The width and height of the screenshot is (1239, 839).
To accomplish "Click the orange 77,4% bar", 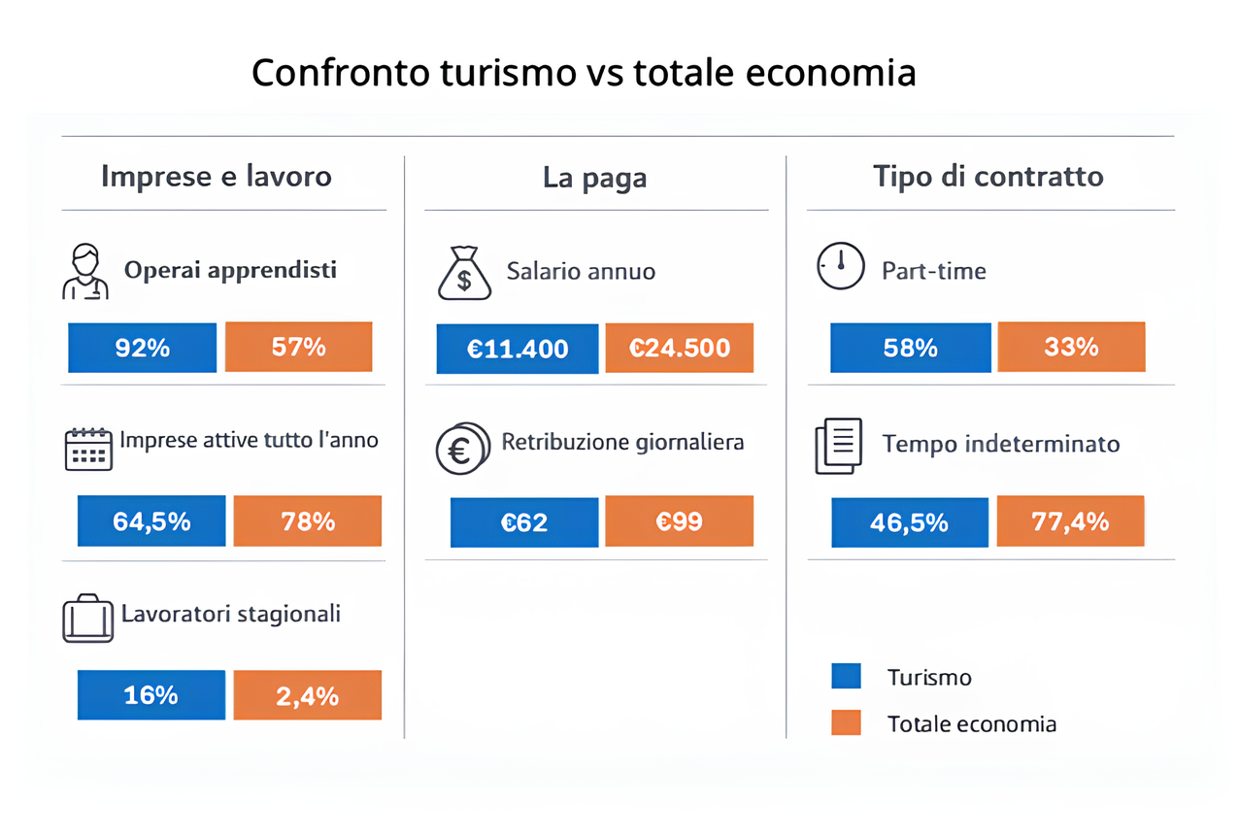I will [1071, 522].
